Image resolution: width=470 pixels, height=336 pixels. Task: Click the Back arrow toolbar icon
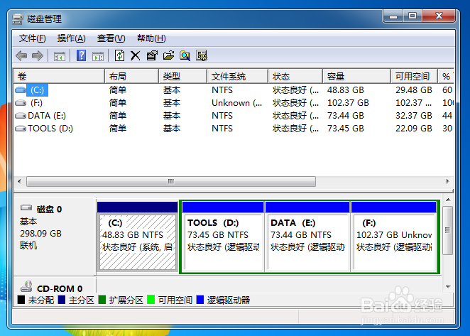point(21,56)
